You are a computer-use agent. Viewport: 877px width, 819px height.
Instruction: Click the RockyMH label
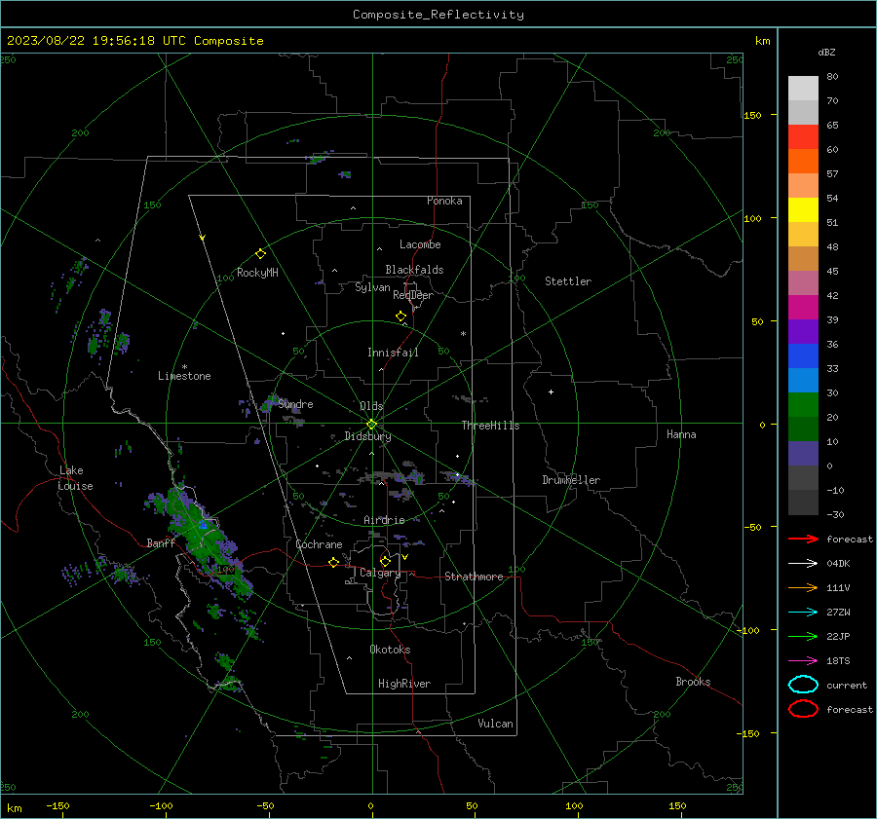pyautogui.click(x=257, y=273)
